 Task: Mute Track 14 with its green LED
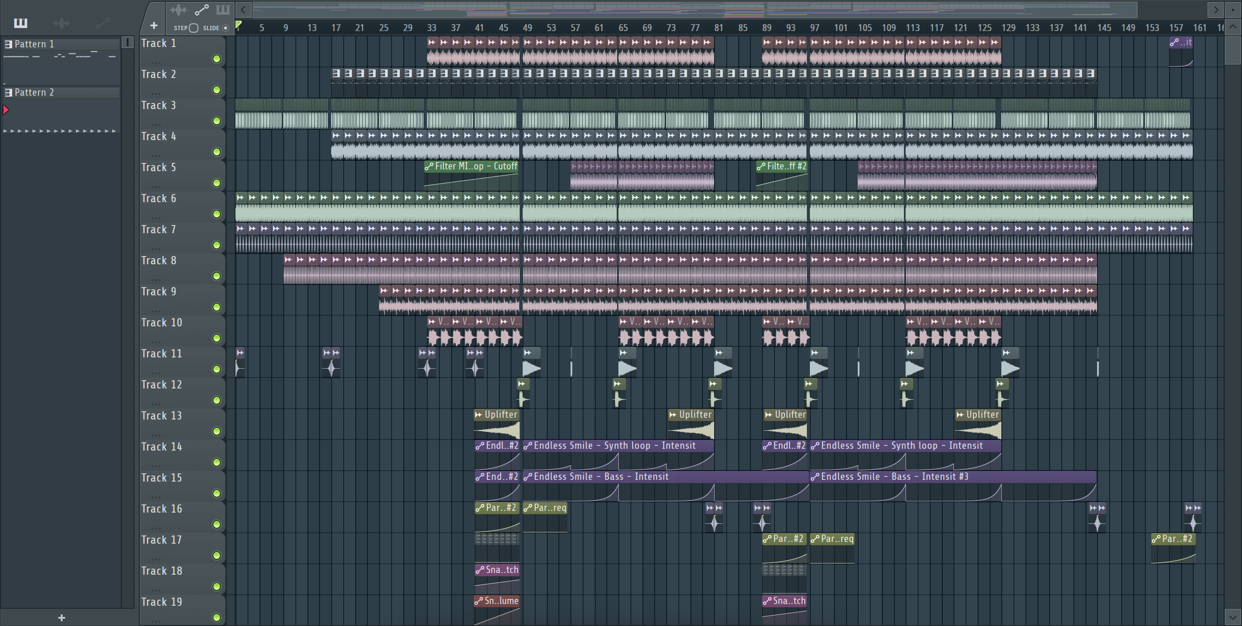216,462
